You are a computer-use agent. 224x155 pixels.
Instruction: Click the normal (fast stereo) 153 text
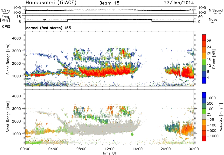(x=48, y=28)
